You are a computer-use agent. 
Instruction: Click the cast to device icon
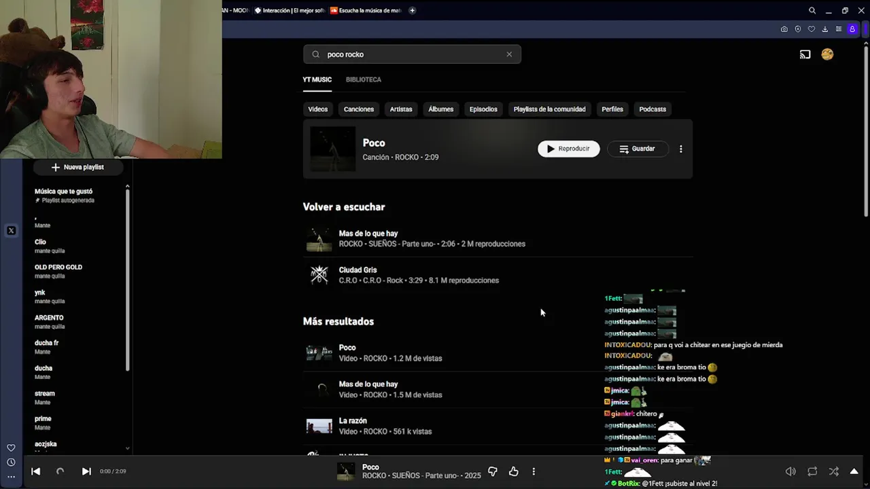(805, 54)
